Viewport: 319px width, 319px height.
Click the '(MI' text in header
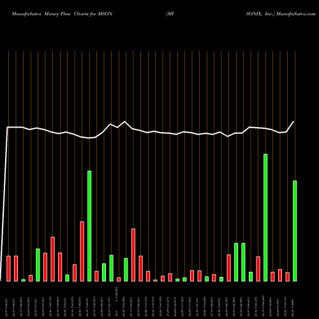pyautogui.click(x=170, y=14)
